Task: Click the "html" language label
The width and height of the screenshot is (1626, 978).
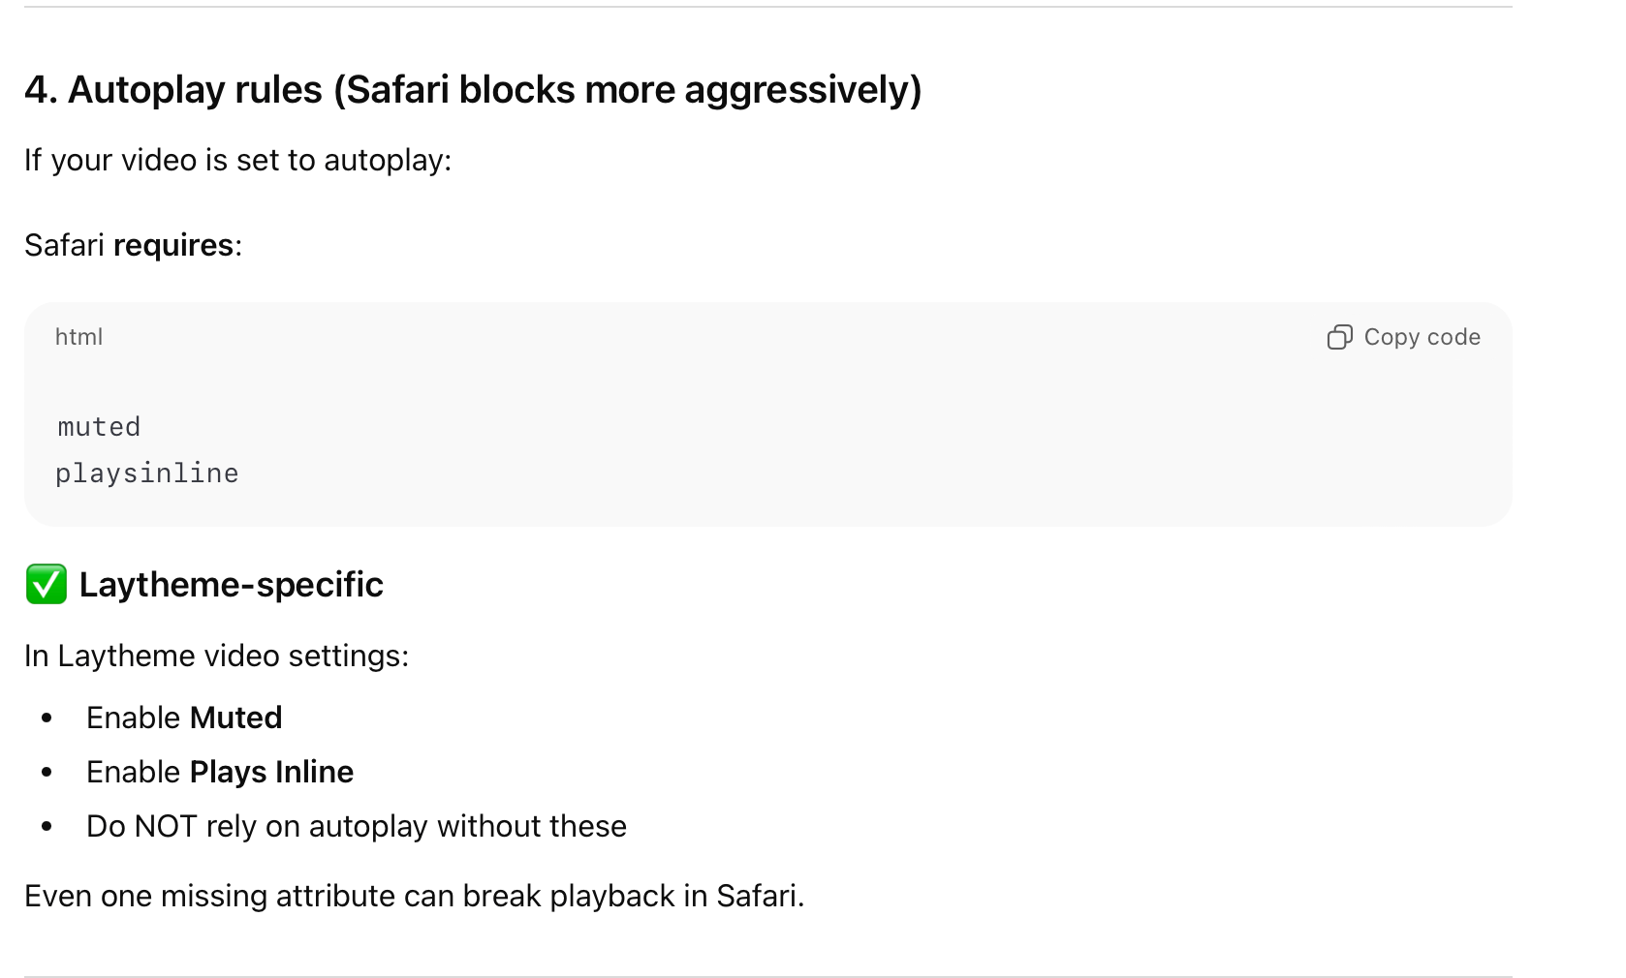Action: point(78,337)
